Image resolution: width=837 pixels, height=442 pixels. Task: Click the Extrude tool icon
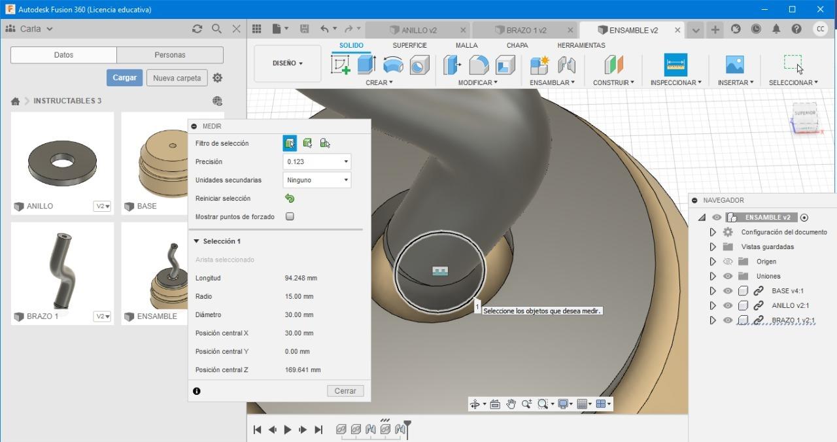(366, 65)
